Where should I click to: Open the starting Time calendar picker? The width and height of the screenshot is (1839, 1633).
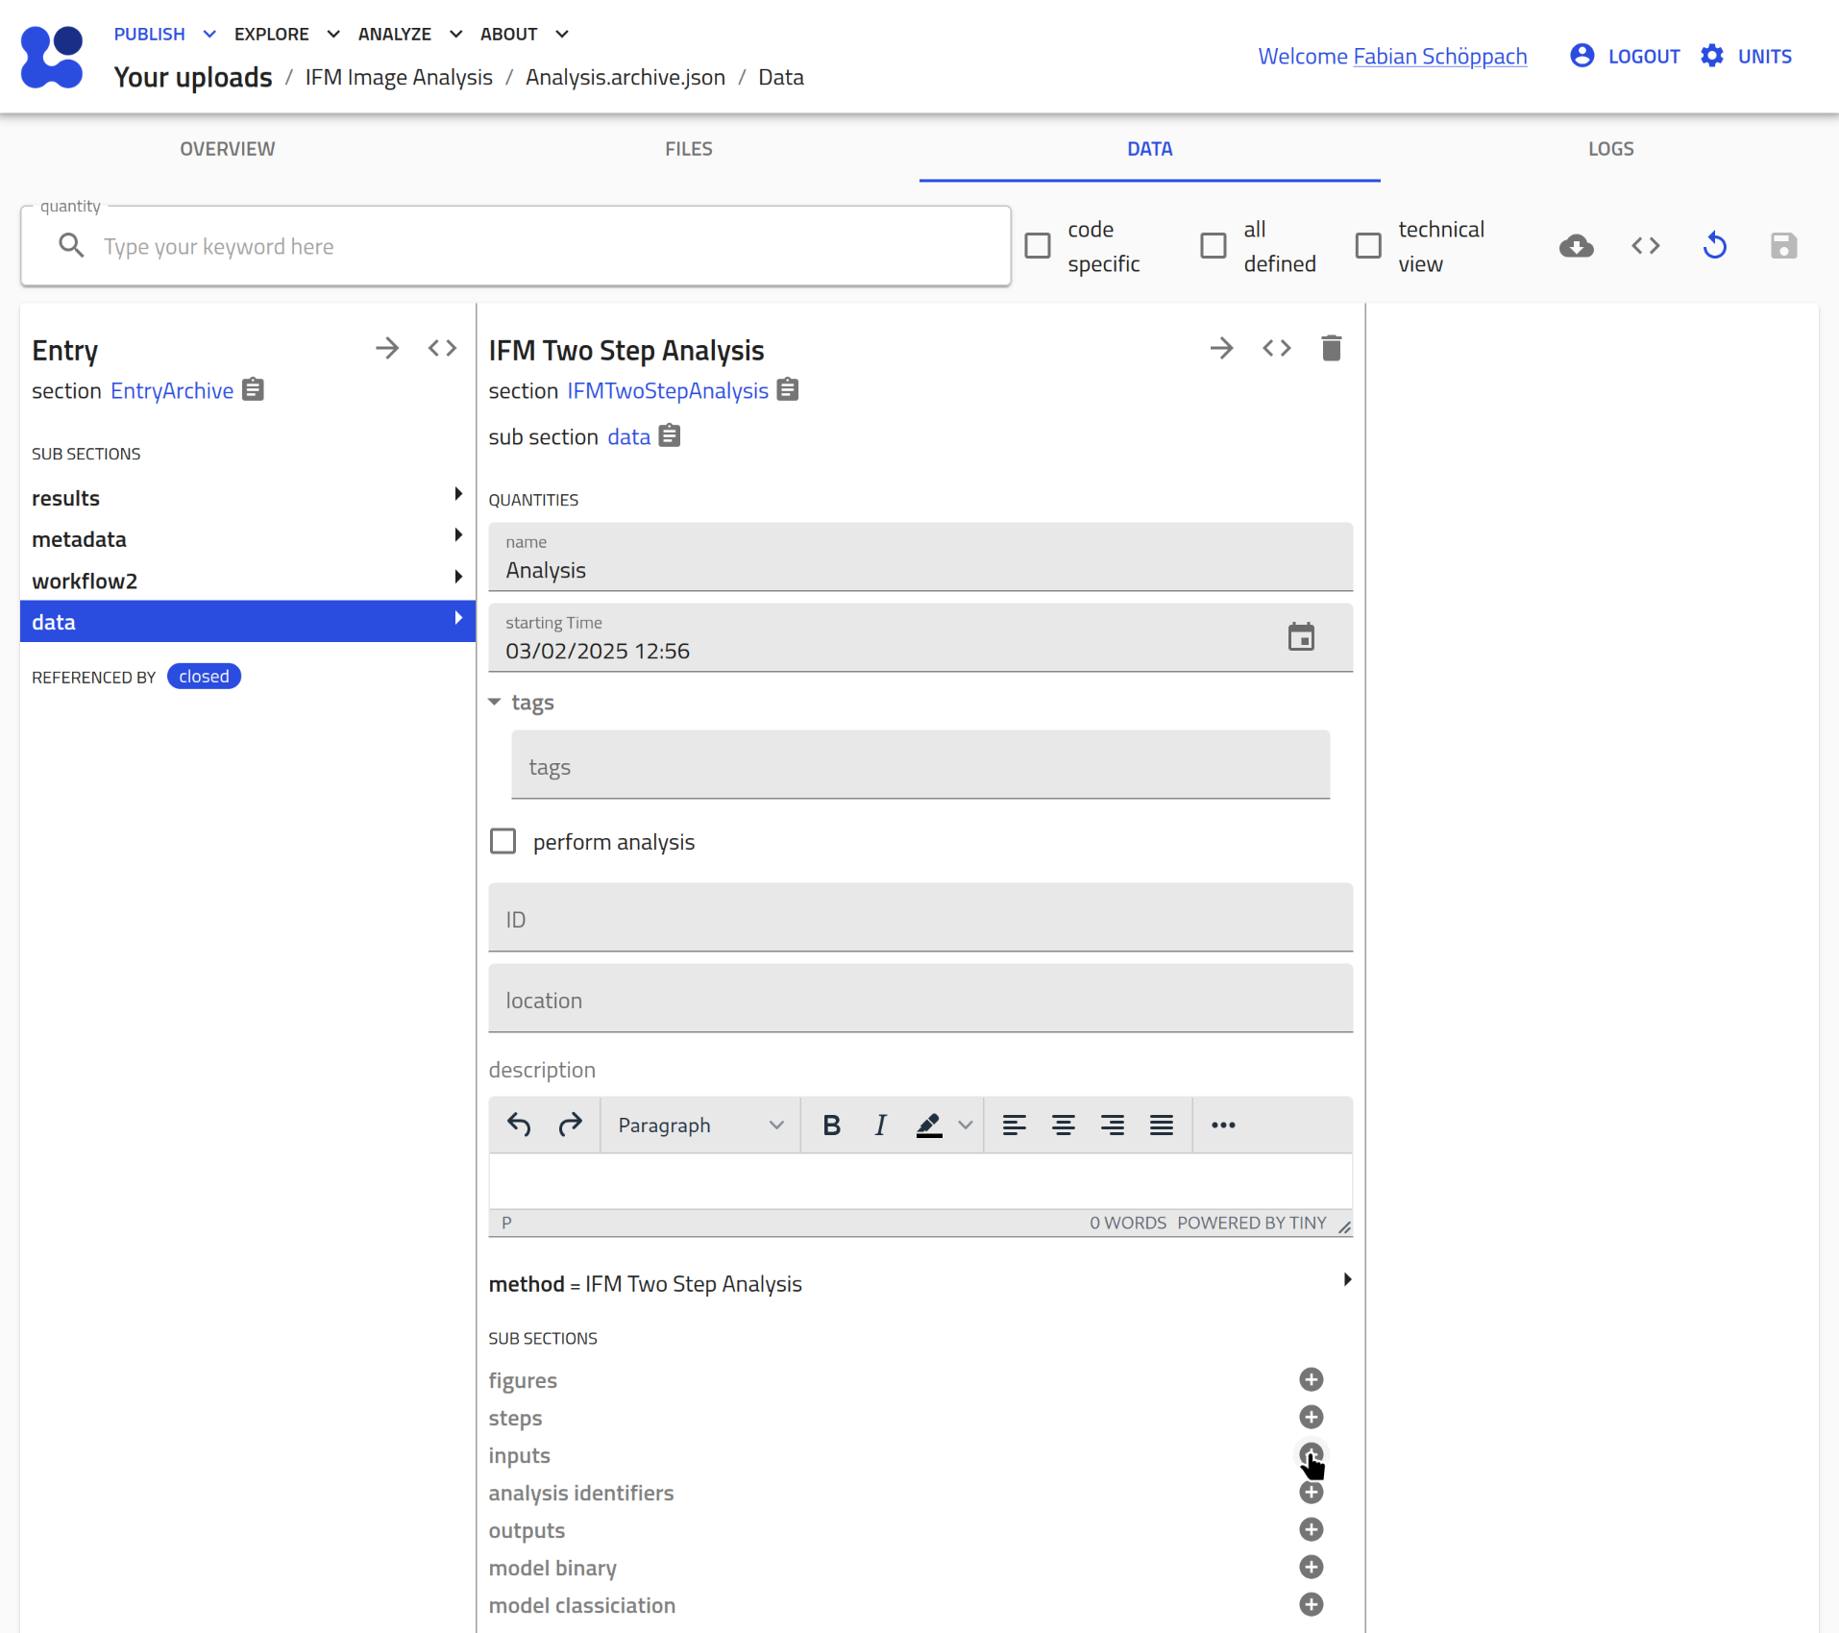[x=1301, y=637]
